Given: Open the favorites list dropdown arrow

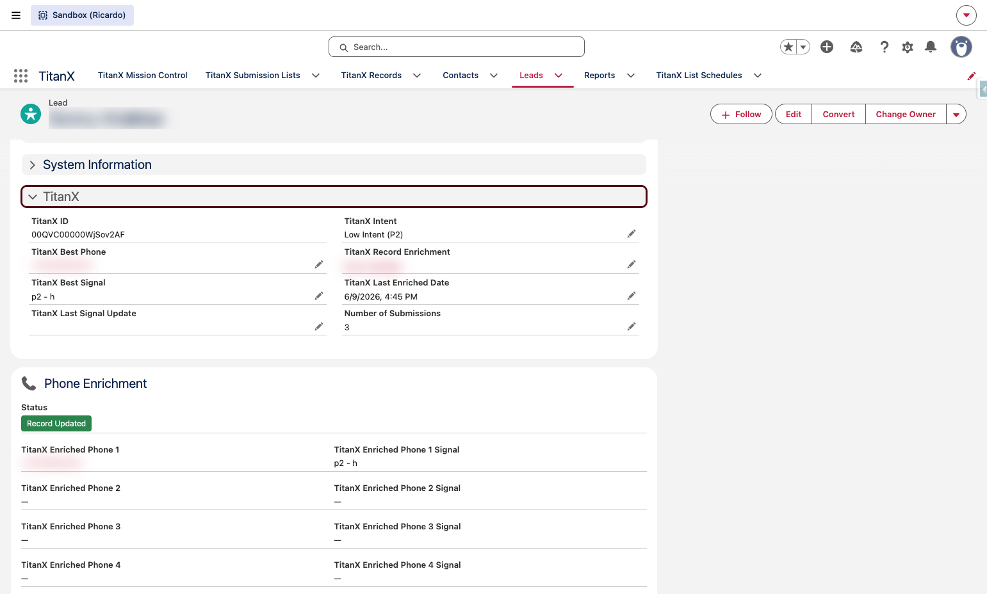Looking at the screenshot, I should (803, 47).
